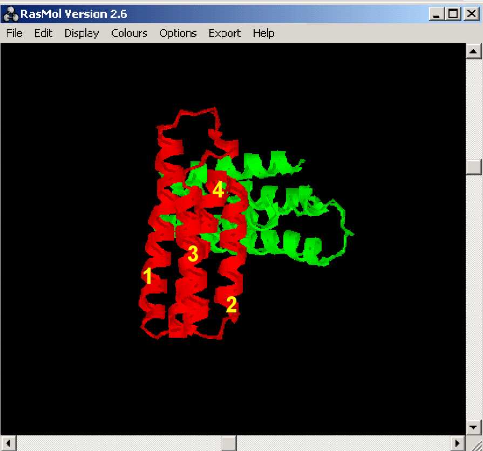The width and height of the screenshot is (483, 451).
Task: Click the horizontal scrollbar right arrow
Action: click(x=458, y=443)
